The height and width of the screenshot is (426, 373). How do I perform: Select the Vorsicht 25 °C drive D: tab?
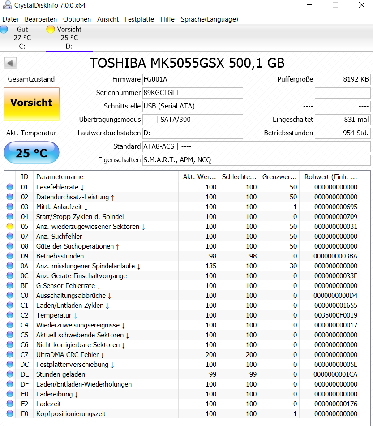point(69,38)
